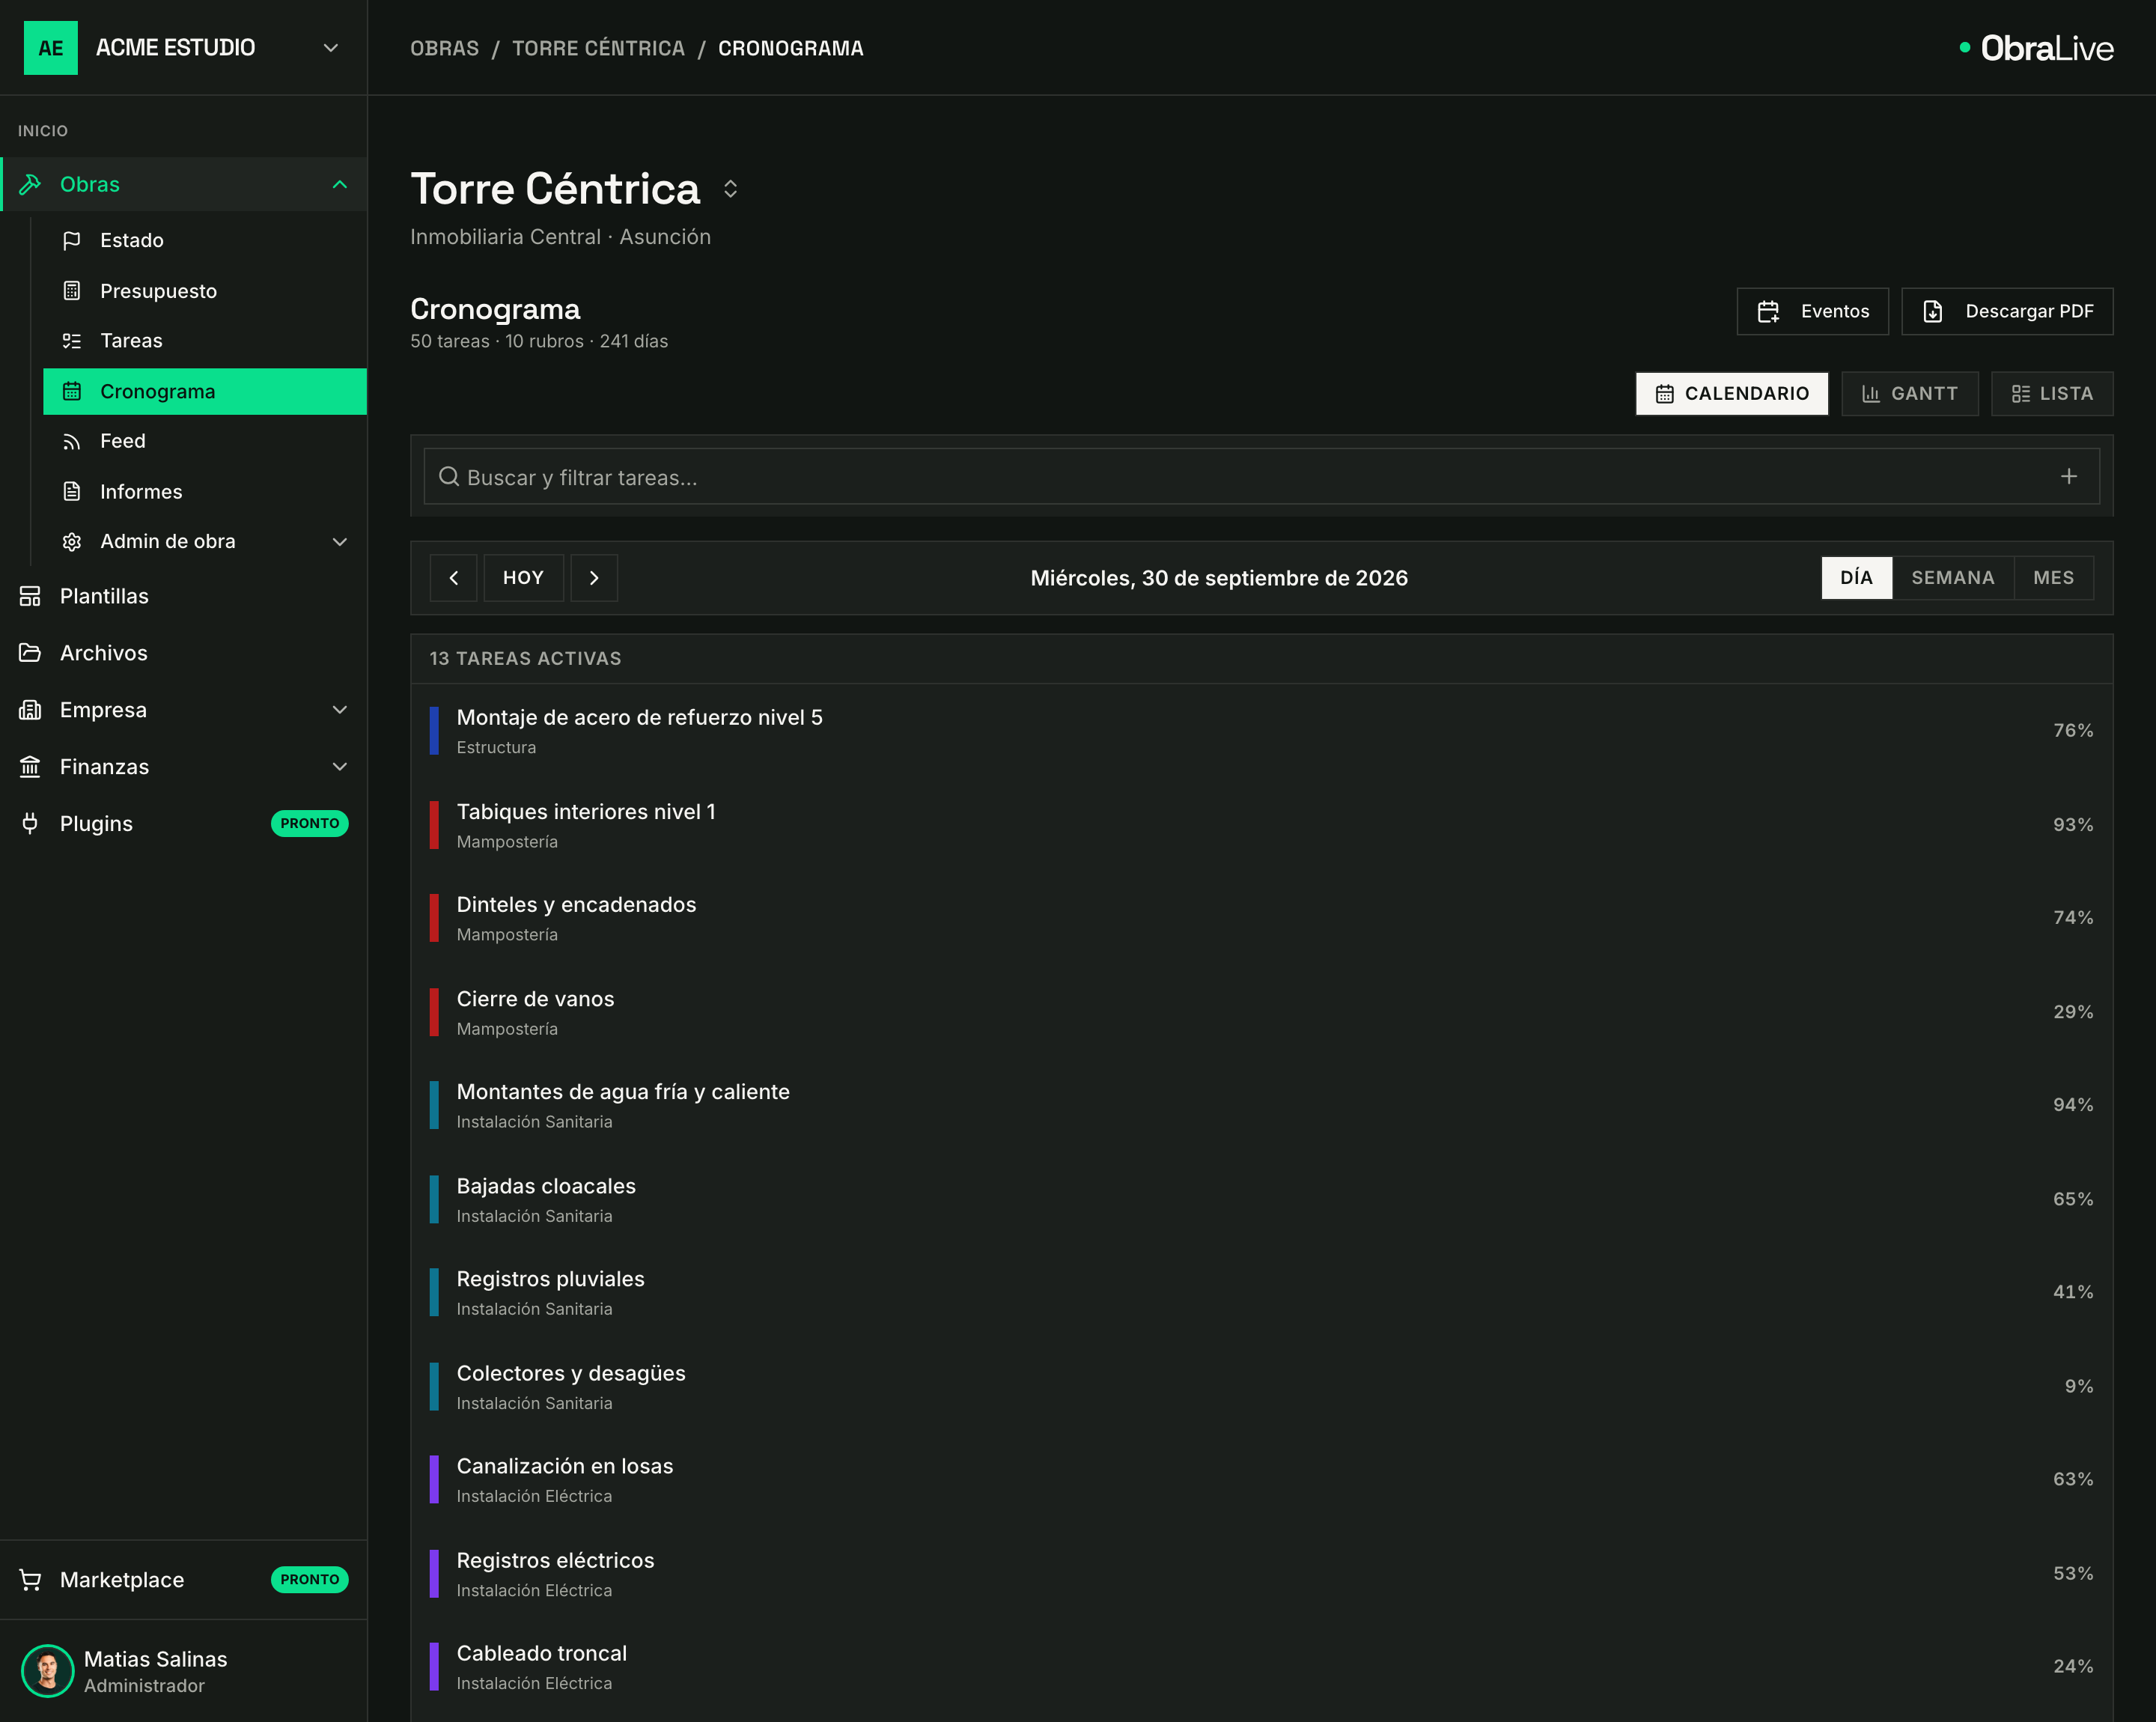Viewport: 2156px width, 1722px height.
Task: Click Descargar PDF button
Action: [2006, 312]
